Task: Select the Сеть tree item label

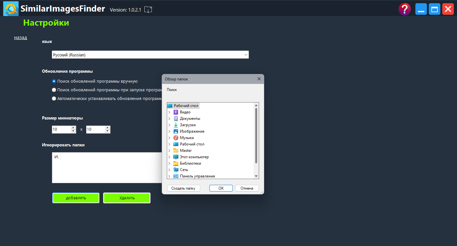Action: tap(184, 170)
